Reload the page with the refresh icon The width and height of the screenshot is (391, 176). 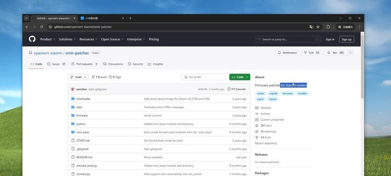click(41, 27)
